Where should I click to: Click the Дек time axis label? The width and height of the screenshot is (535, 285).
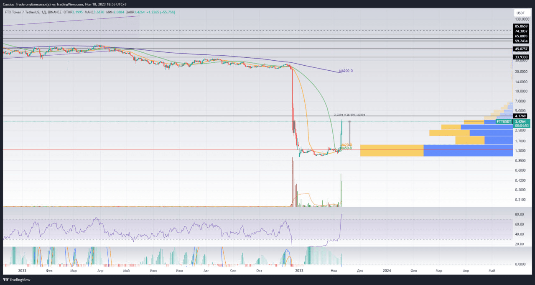click(x=359, y=271)
